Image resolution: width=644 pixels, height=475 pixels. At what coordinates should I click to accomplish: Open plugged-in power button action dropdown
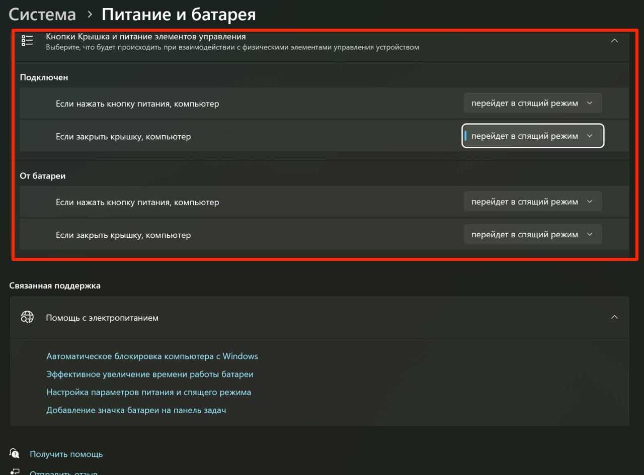pyautogui.click(x=532, y=103)
